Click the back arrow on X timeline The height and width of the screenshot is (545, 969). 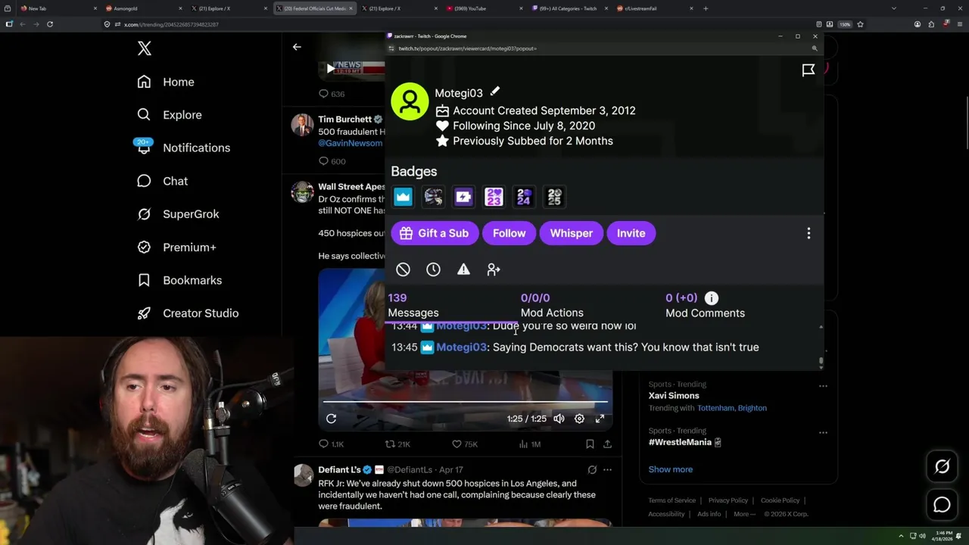[297, 47]
